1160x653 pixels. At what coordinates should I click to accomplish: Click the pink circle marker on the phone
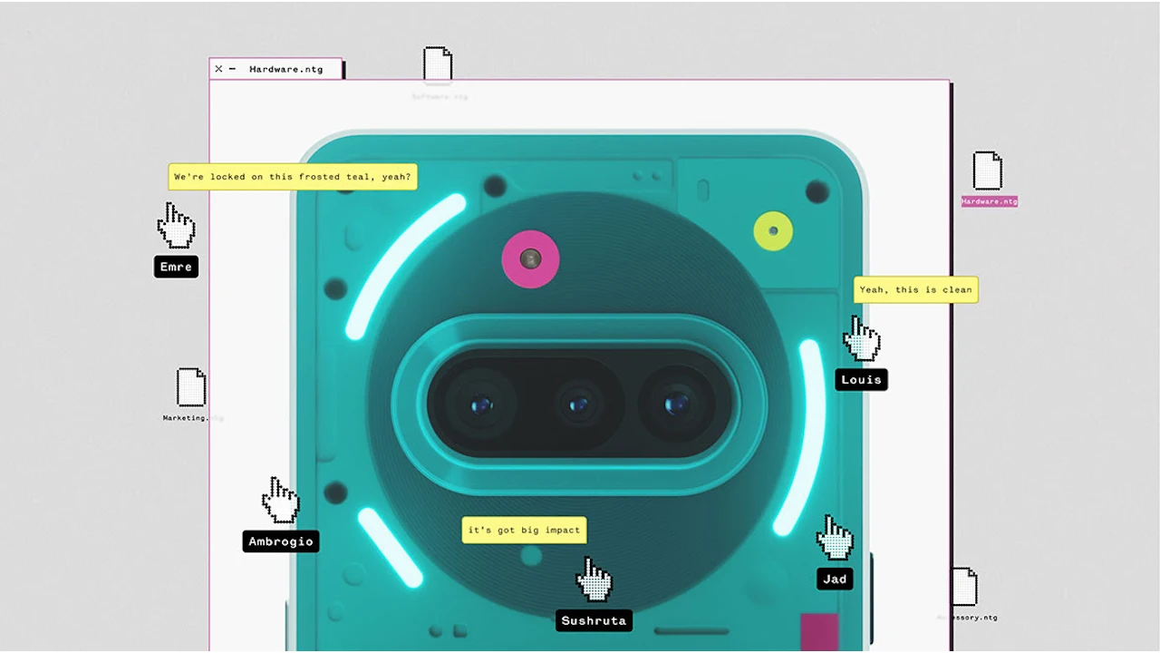pyautogui.click(x=530, y=259)
